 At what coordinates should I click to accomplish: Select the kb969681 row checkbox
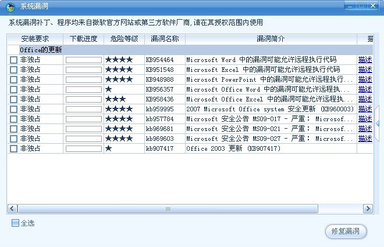[x=13, y=129]
